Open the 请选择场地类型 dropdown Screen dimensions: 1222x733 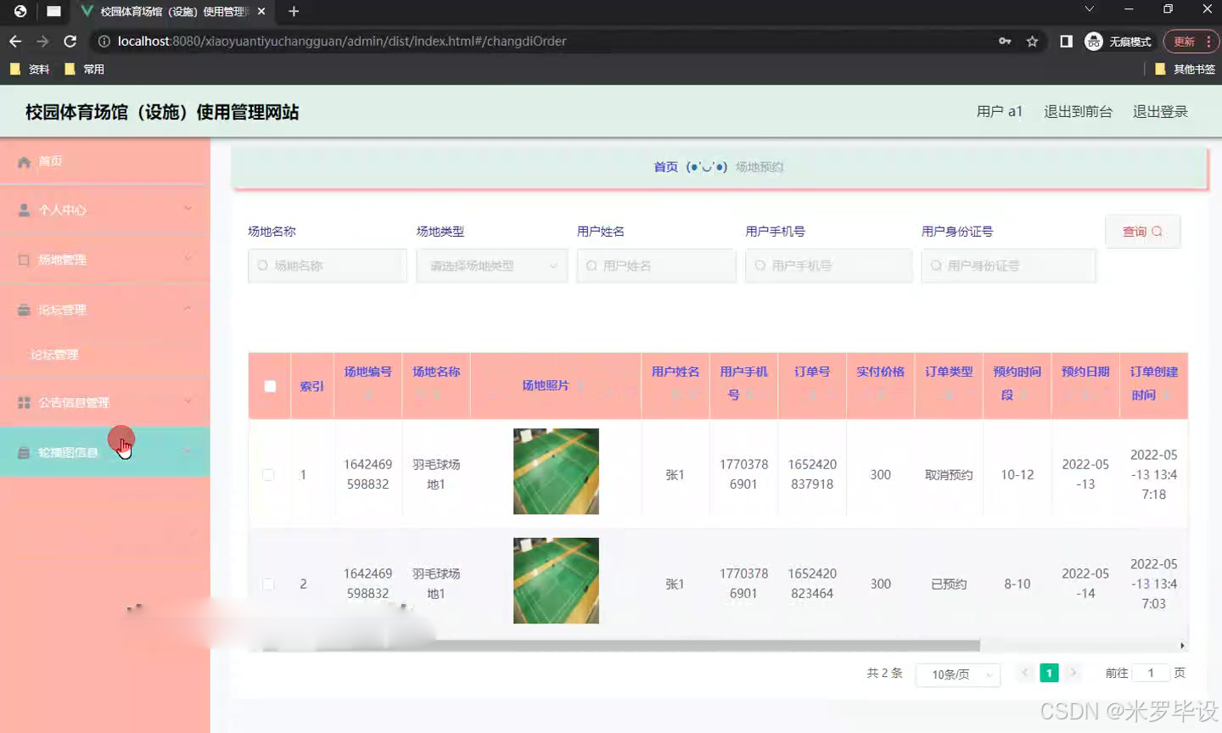[x=491, y=266]
